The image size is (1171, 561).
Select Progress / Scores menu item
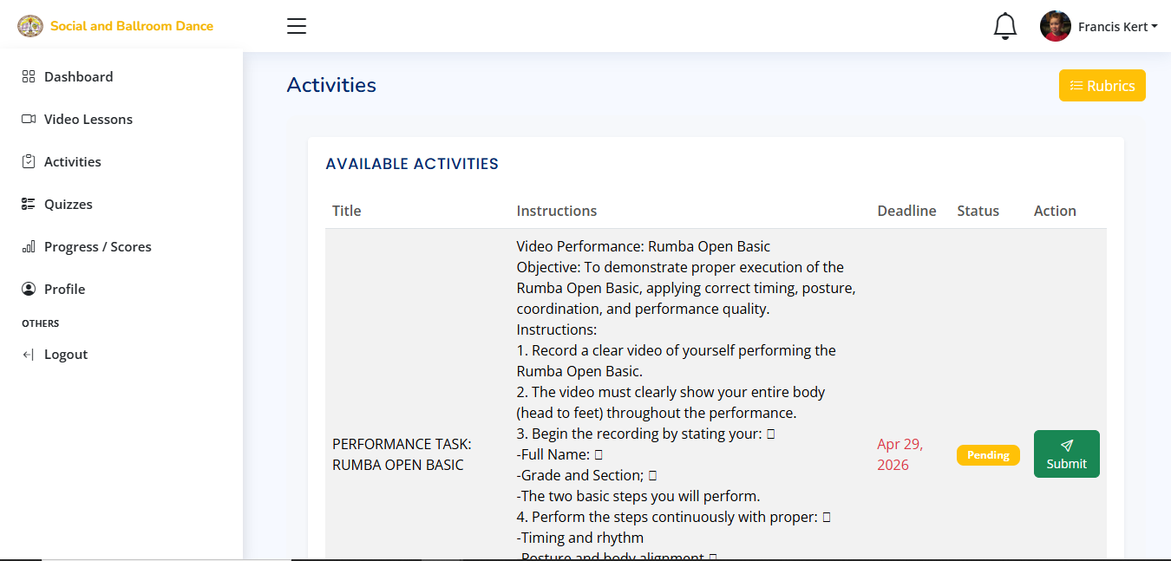[98, 246]
